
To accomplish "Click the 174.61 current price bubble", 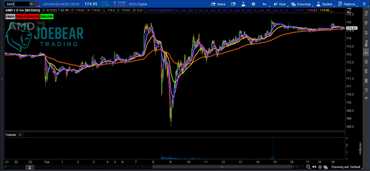I will [x=353, y=28].
